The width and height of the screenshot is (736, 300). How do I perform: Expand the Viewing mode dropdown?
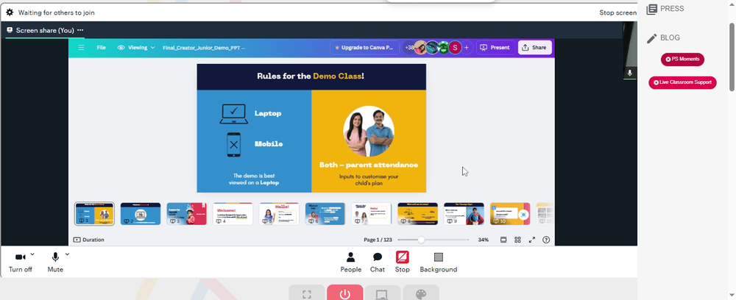click(x=136, y=48)
